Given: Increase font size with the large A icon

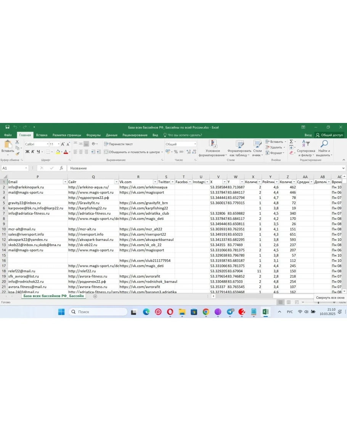Looking at the screenshot, I should point(63,144).
